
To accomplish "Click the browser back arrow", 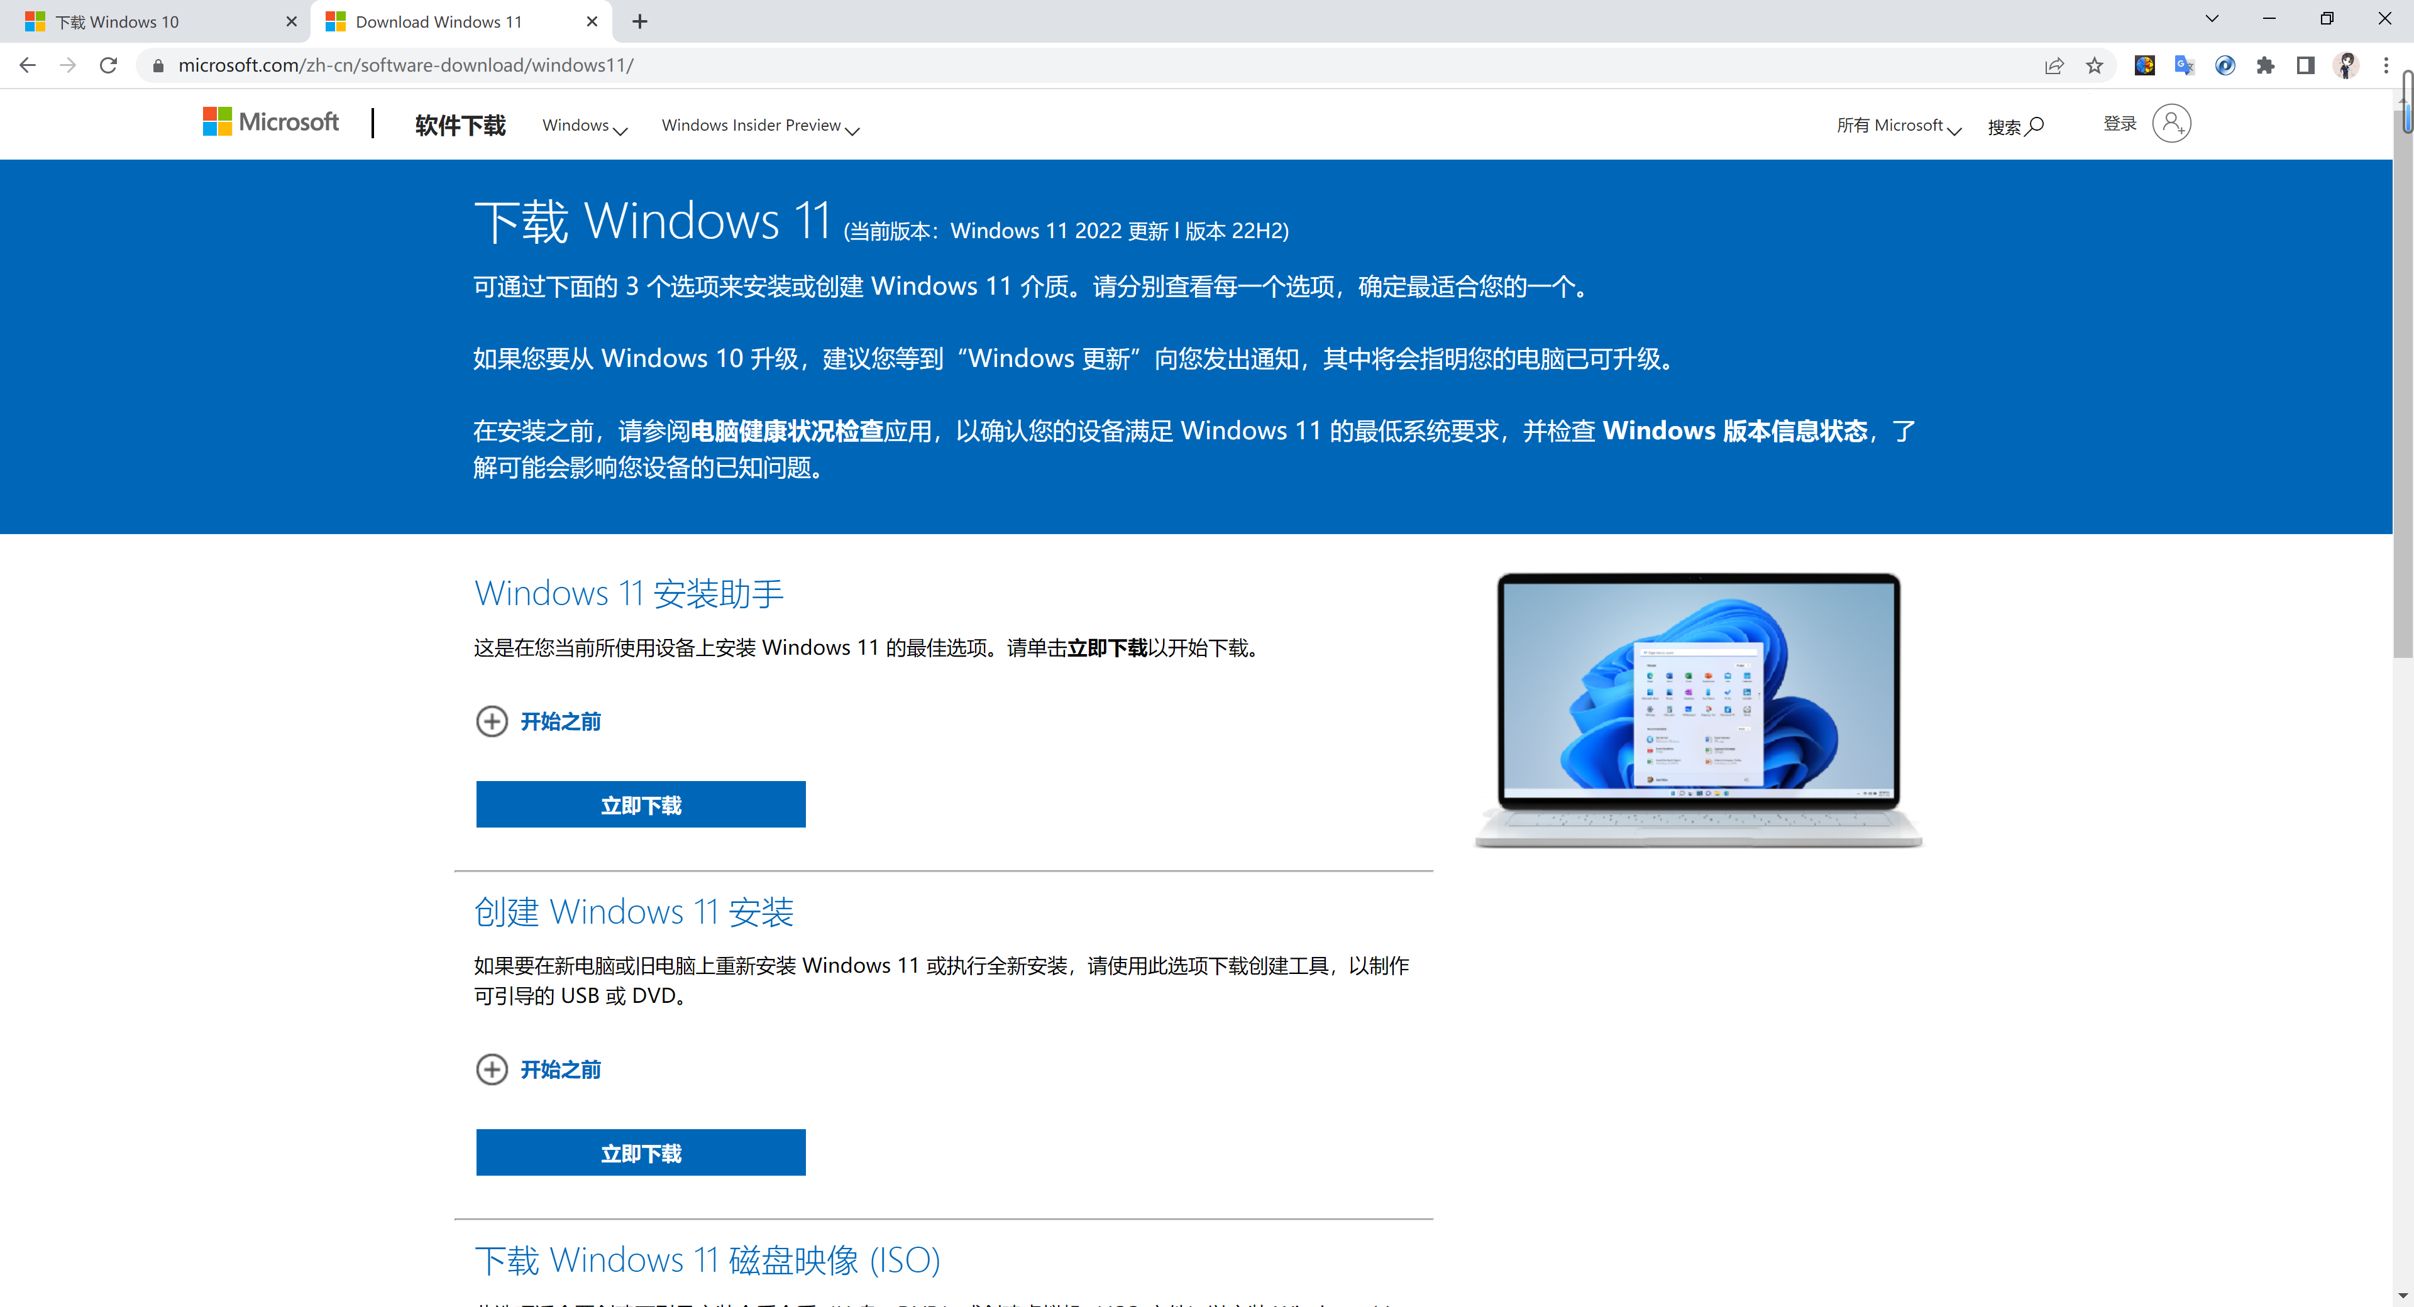I will [27, 65].
